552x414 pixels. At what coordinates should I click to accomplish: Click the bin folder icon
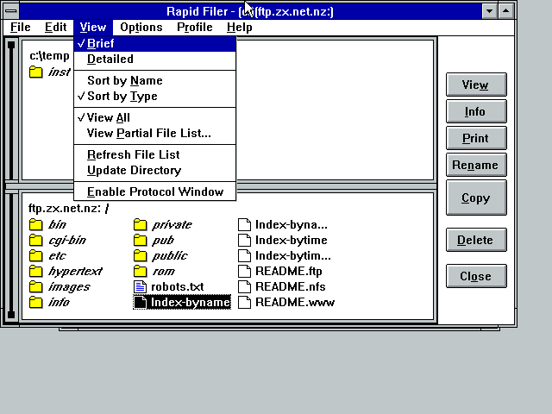click(x=35, y=224)
